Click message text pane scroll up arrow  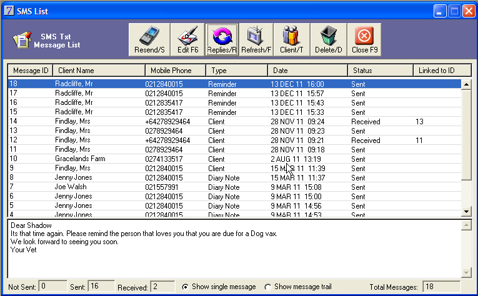(x=466, y=225)
